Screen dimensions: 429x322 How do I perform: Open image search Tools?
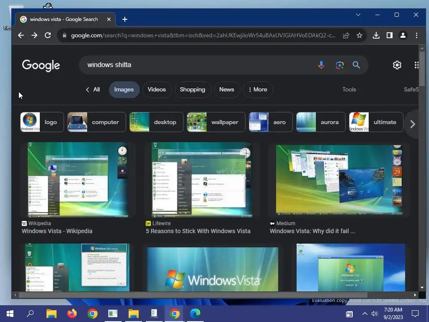click(x=349, y=90)
